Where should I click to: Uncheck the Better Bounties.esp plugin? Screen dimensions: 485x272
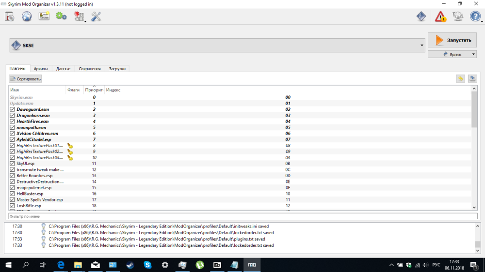pyautogui.click(x=12, y=176)
